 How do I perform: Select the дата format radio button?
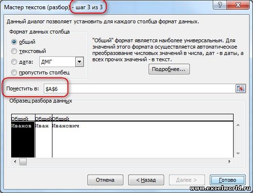(x=14, y=62)
